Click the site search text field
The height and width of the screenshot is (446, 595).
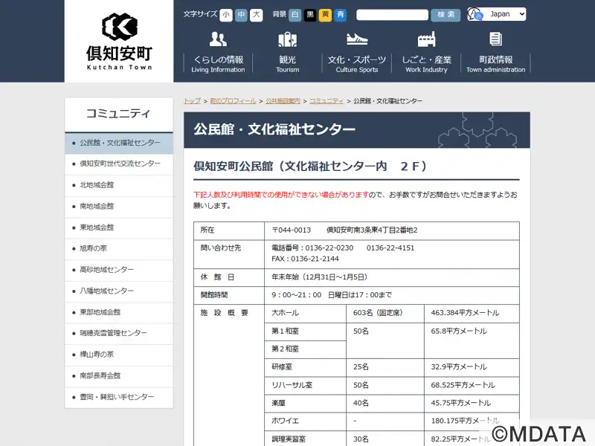pyautogui.click(x=392, y=15)
